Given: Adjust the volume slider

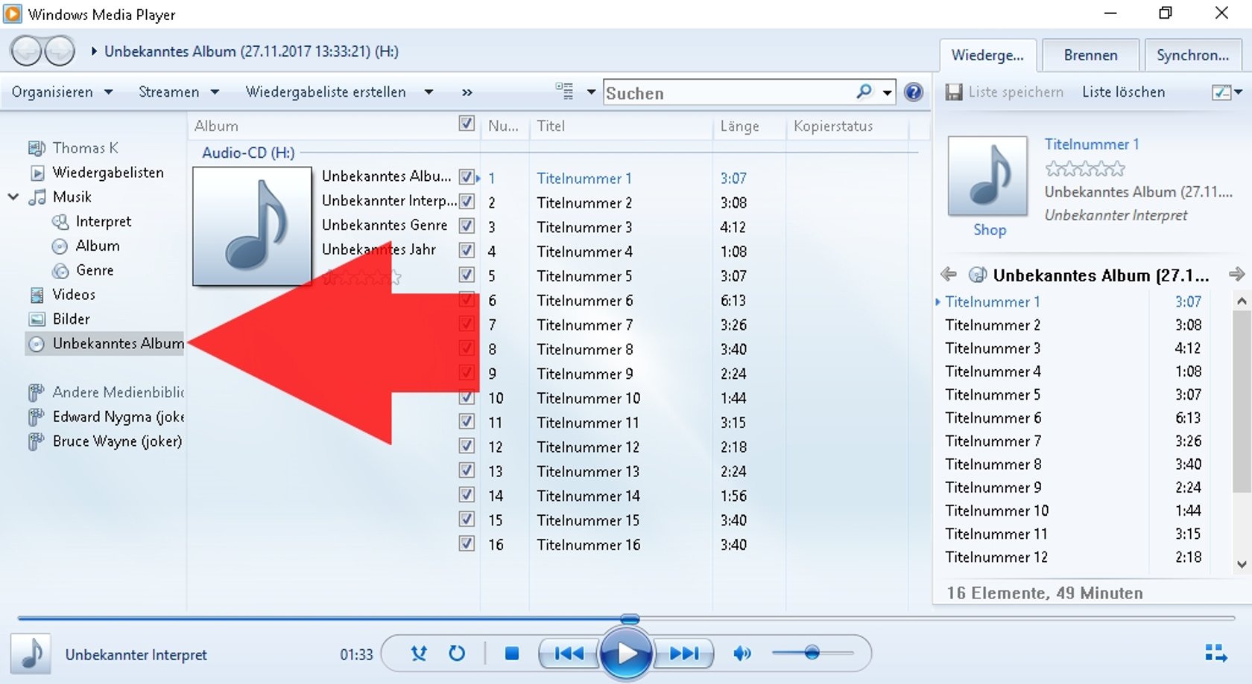Looking at the screenshot, I should pyautogui.click(x=813, y=653).
